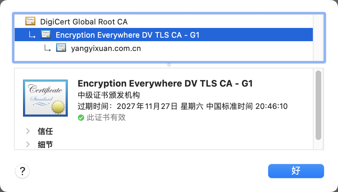Confirm the dialog with the 好 button
Screen dimensions: 338x192
pyautogui.click(x=296, y=171)
